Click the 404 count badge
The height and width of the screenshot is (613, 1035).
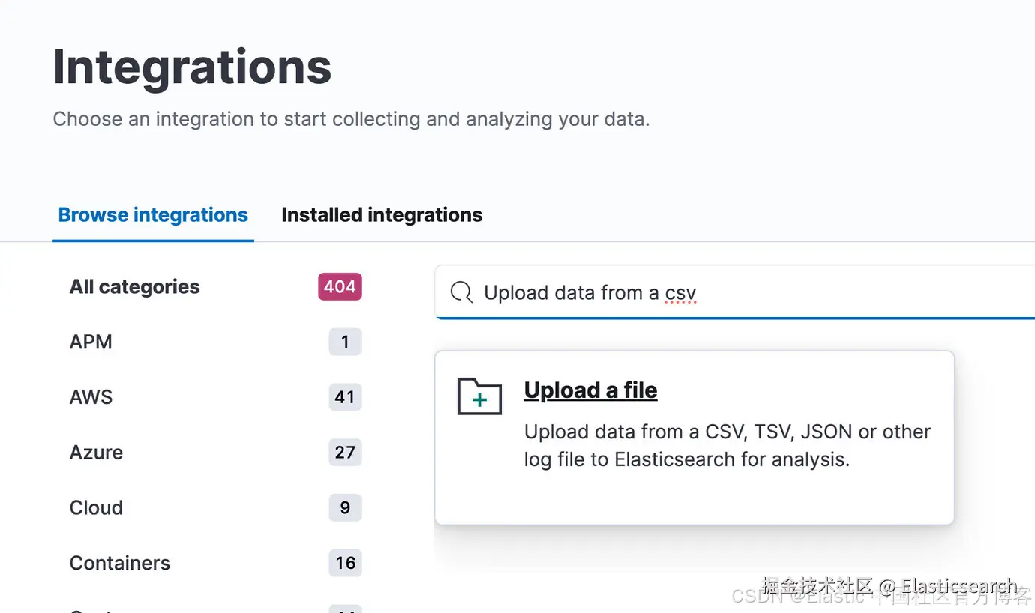point(340,287)
